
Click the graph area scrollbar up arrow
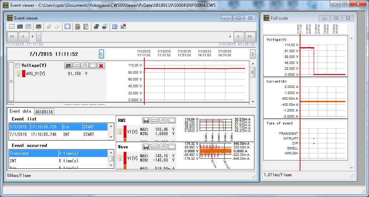[253, 64]
